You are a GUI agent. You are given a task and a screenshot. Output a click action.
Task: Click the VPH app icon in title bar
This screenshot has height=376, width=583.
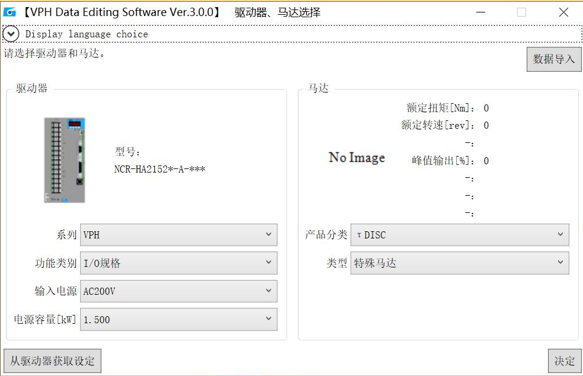pyautogui.click(x=9, y=12)
